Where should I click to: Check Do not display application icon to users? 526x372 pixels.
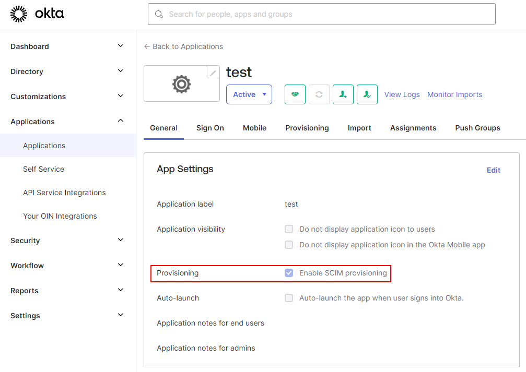click(289, 229)
